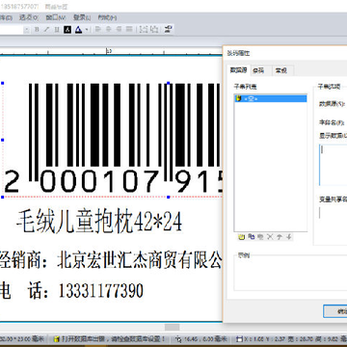Screen dimensions: 347x347
Task: Delete sub-string with X icon
Action: click(x=270, y=237)
